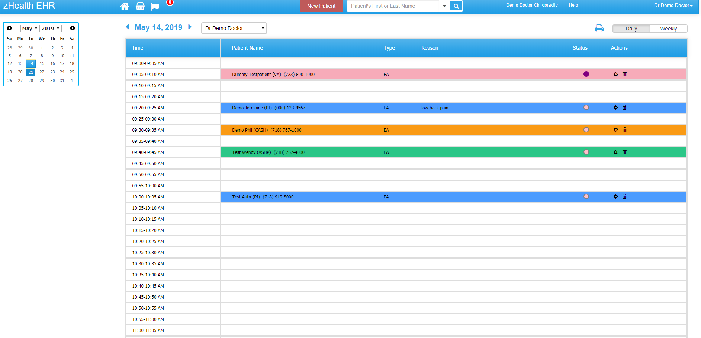Click the patient name search field
This screenshot has width=701, height=338.
click(x=394, y=6)
